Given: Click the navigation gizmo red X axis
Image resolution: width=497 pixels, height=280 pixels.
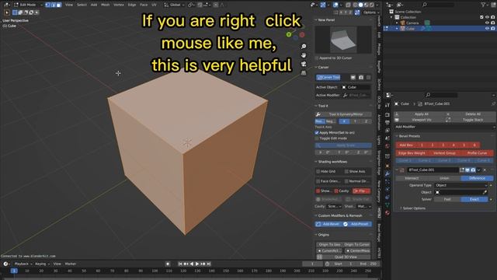Looking at the screenshot, I should (x=302, y=34).
